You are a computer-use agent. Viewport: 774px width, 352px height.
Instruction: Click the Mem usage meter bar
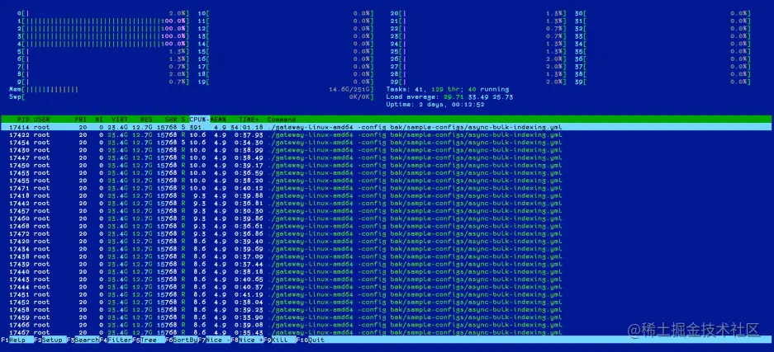pos(192,89)
